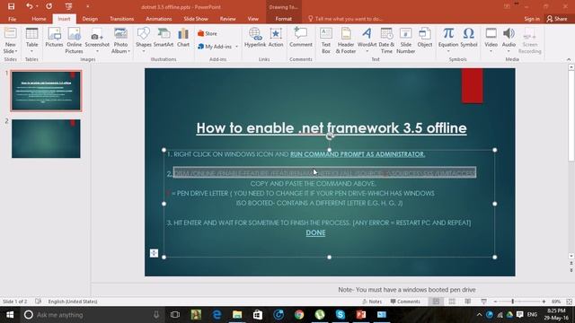575x323 pixels.
Task: Click the slide title about .net framework
Action: (x=332, y=127)
